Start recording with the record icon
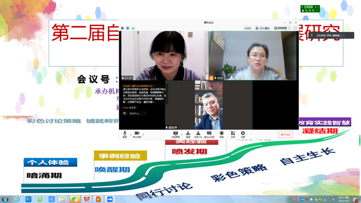The image size is (361, 203). point(222,134)
